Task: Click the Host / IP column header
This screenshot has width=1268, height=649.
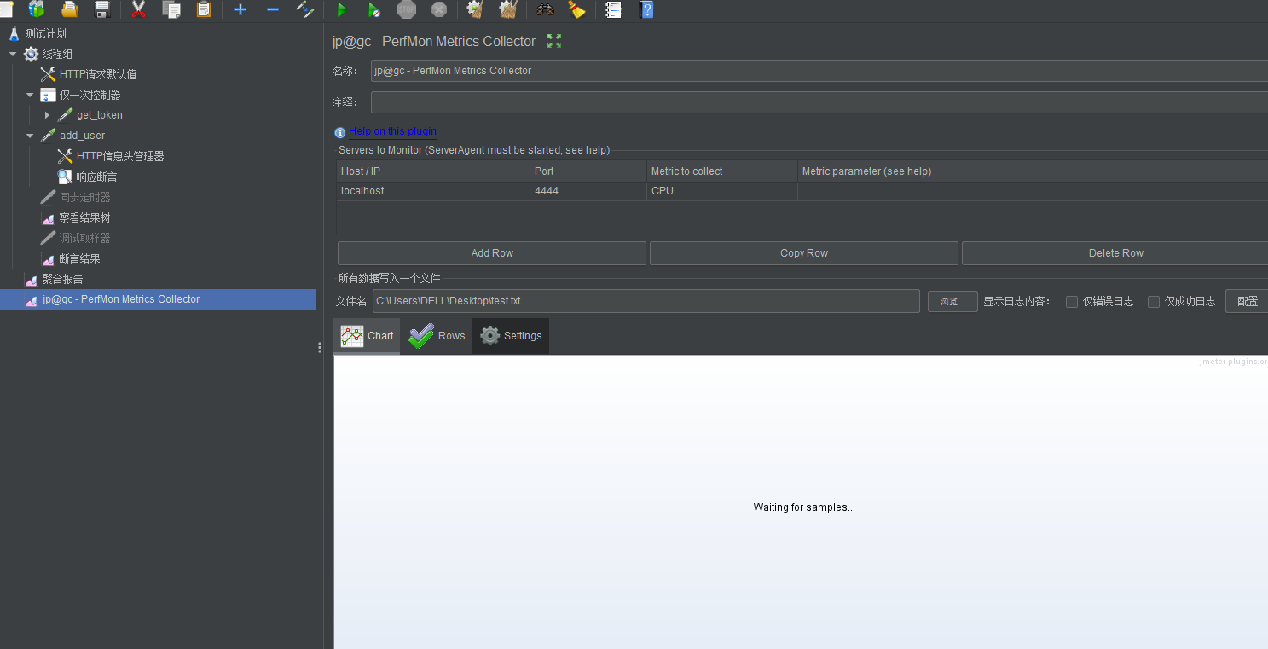Action: coord(433,171)
